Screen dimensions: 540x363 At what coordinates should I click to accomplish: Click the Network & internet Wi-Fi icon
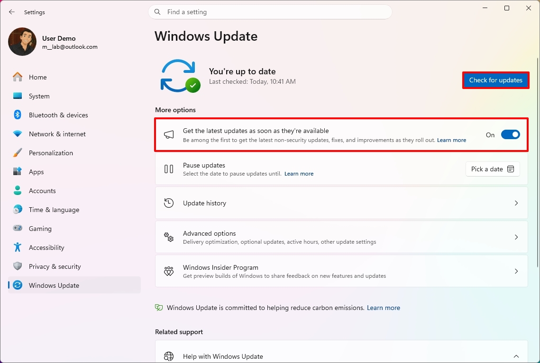point(18,134)
